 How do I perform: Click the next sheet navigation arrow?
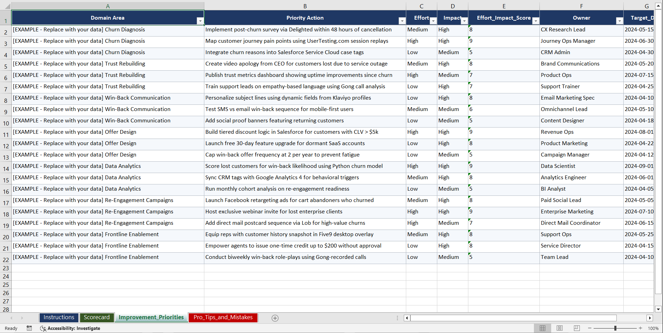(x=22, y=318)
